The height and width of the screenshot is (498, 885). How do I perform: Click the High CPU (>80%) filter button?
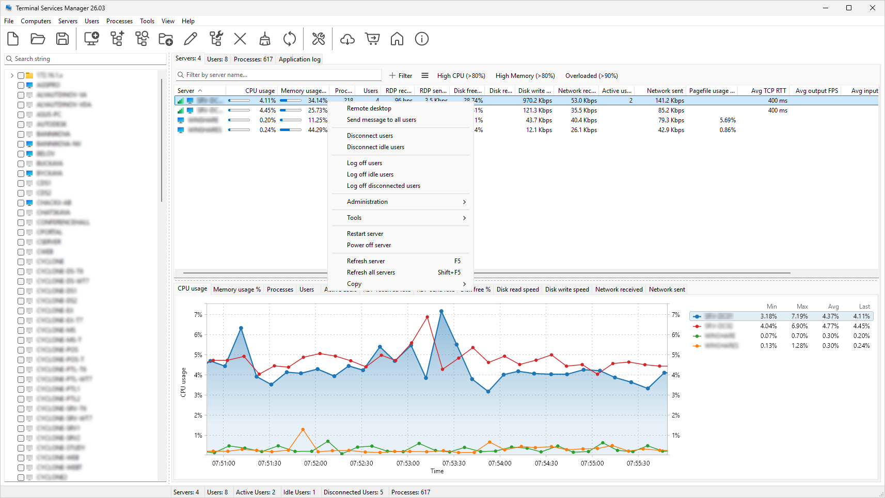pyautogui.click(x=461, y=76)
